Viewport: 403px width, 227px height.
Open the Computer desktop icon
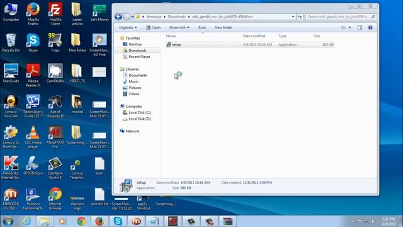[x=11, y=13]
